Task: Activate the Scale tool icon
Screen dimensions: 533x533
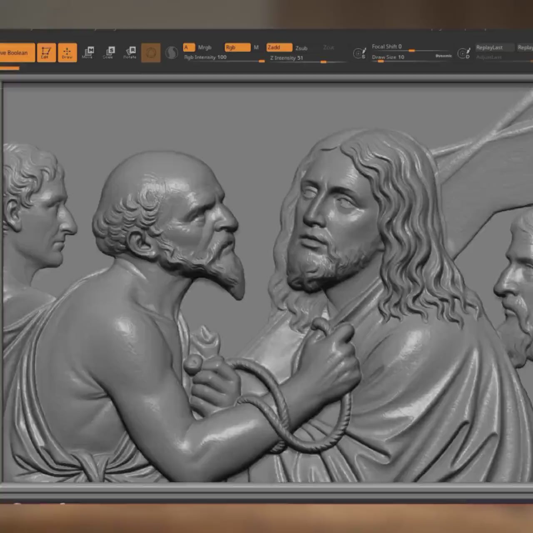Action: coord(109,53)
